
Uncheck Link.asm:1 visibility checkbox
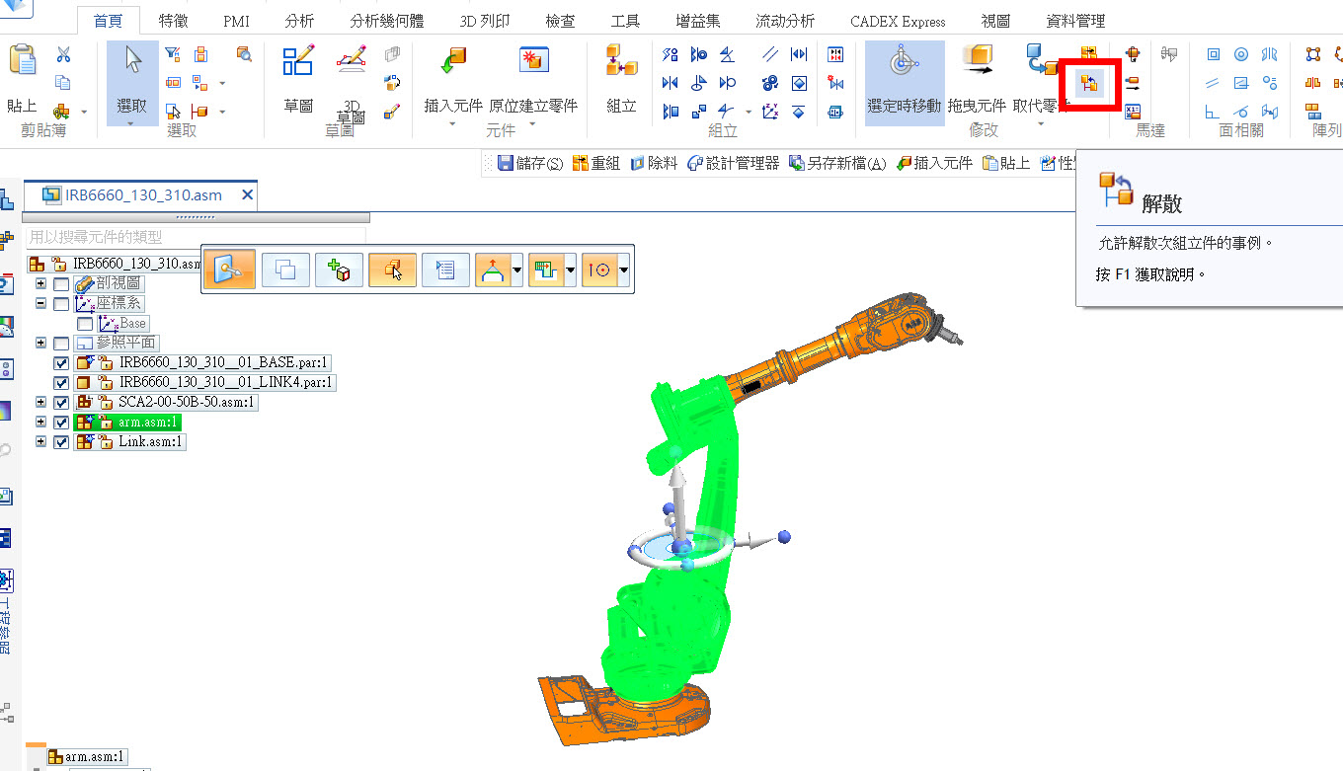point(61,442)
